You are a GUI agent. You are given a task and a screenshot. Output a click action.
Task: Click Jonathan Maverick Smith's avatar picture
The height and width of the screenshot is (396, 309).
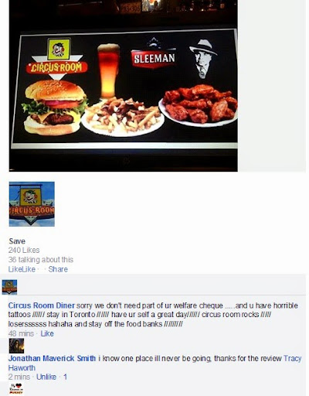pos(16,346)
